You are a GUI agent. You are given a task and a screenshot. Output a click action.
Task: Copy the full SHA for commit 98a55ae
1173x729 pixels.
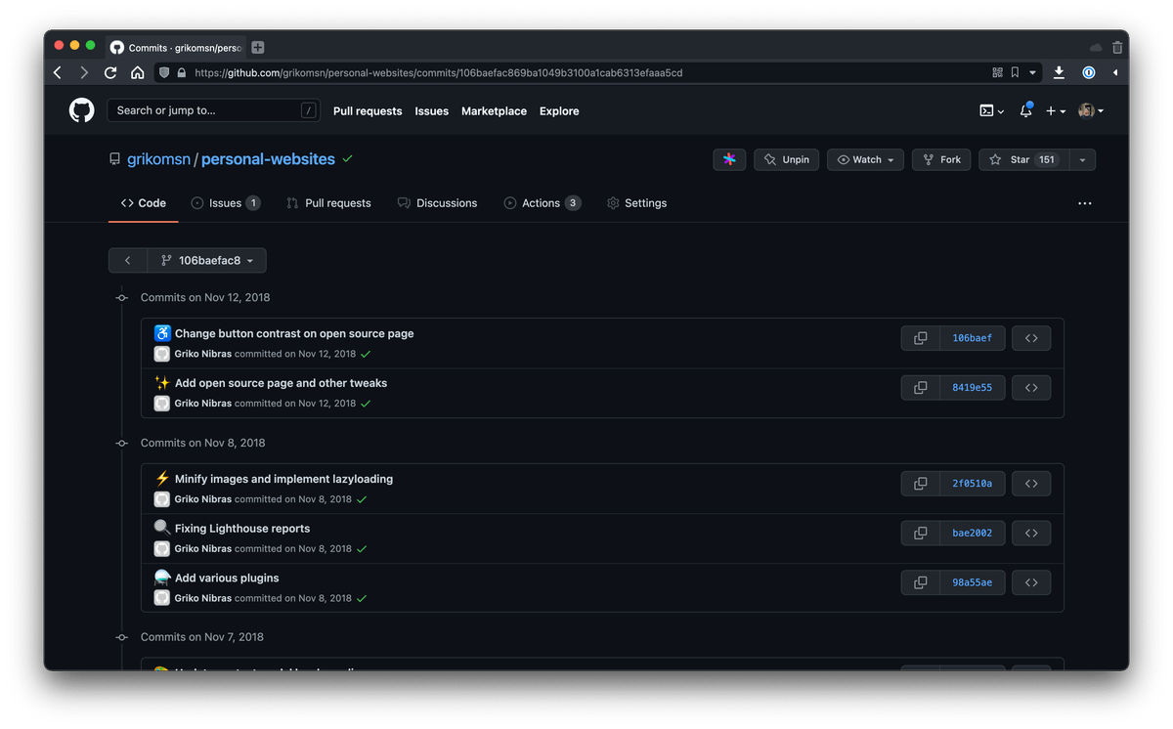[x=920, y=582]
